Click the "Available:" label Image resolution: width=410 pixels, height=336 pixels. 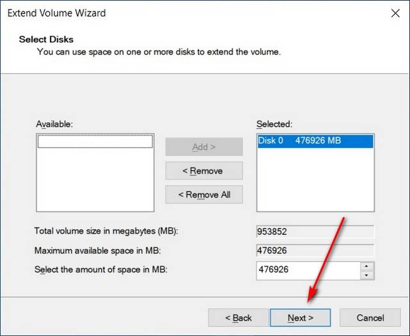(x=54, y=124)
